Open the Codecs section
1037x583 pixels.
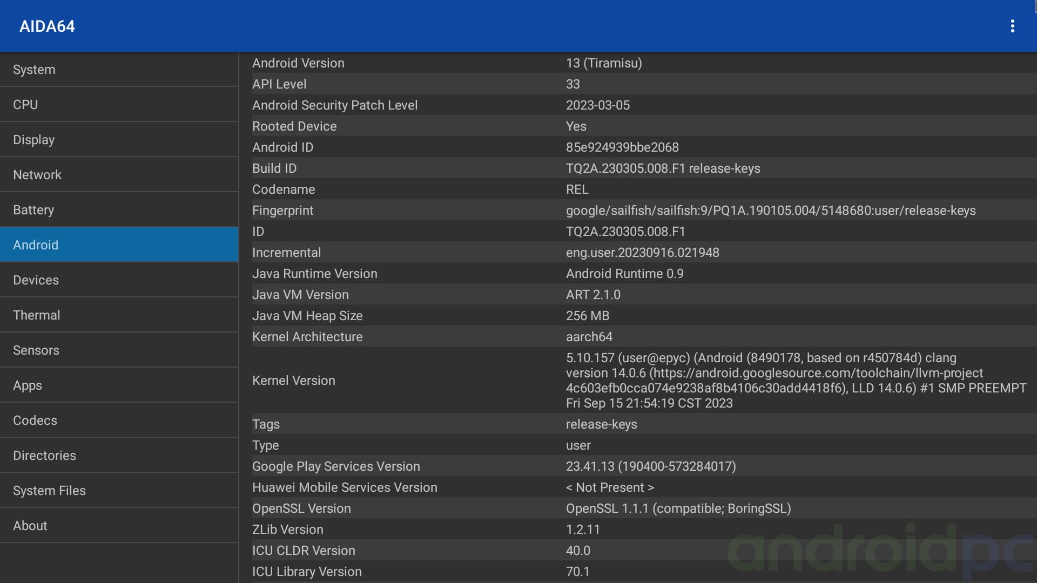119,421
